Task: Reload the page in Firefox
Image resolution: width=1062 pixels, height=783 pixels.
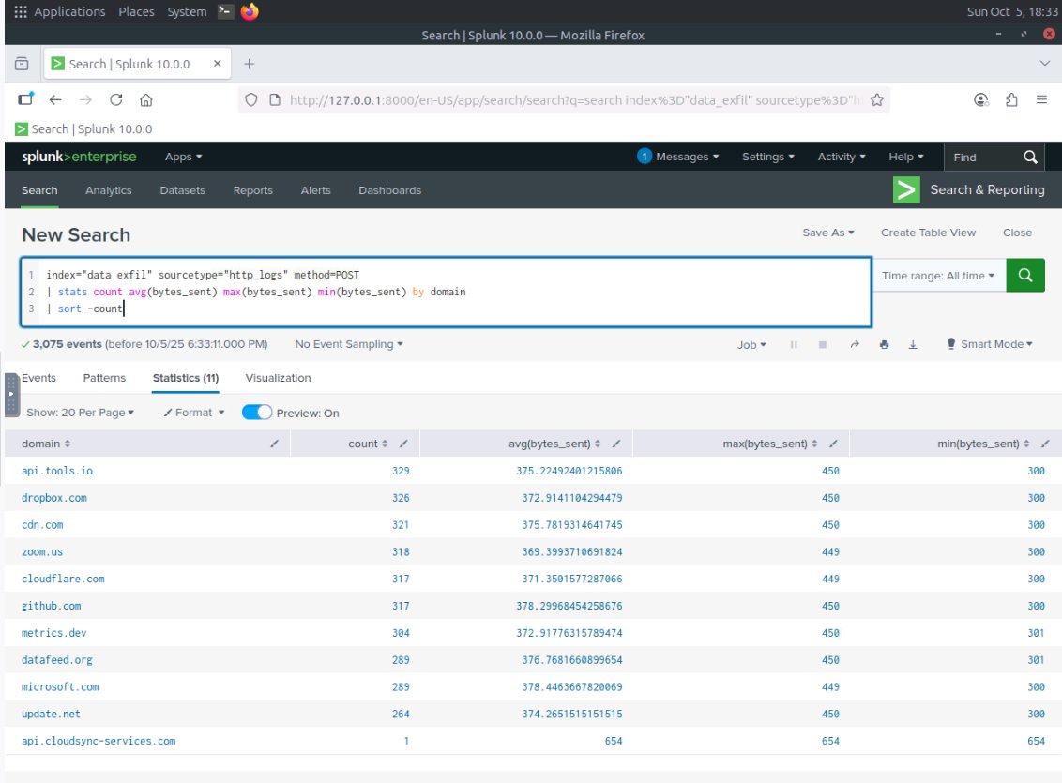Action: point(115,100)
